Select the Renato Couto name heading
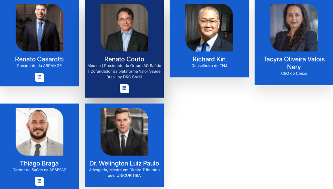The image size is (333, 189). [124, 59]
